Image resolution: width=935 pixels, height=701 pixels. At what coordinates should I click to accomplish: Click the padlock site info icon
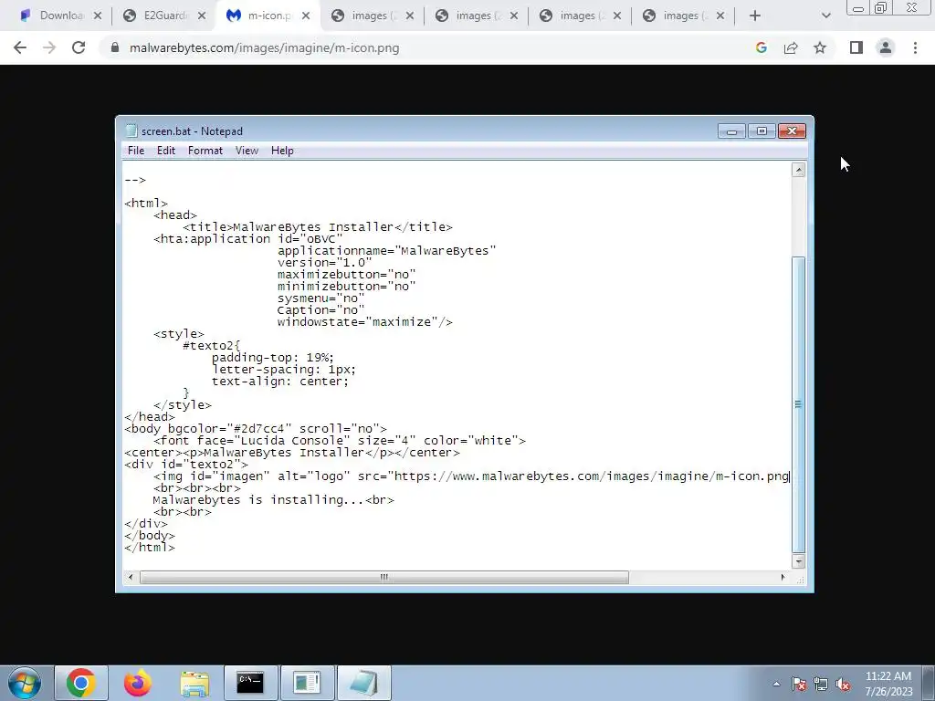click(x=115, y=47)
